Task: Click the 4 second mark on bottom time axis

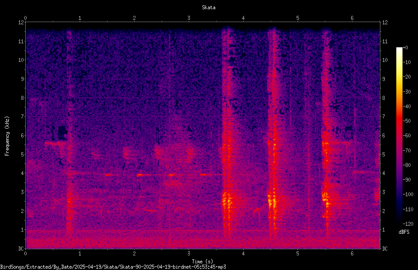Action: pos(243,254)
